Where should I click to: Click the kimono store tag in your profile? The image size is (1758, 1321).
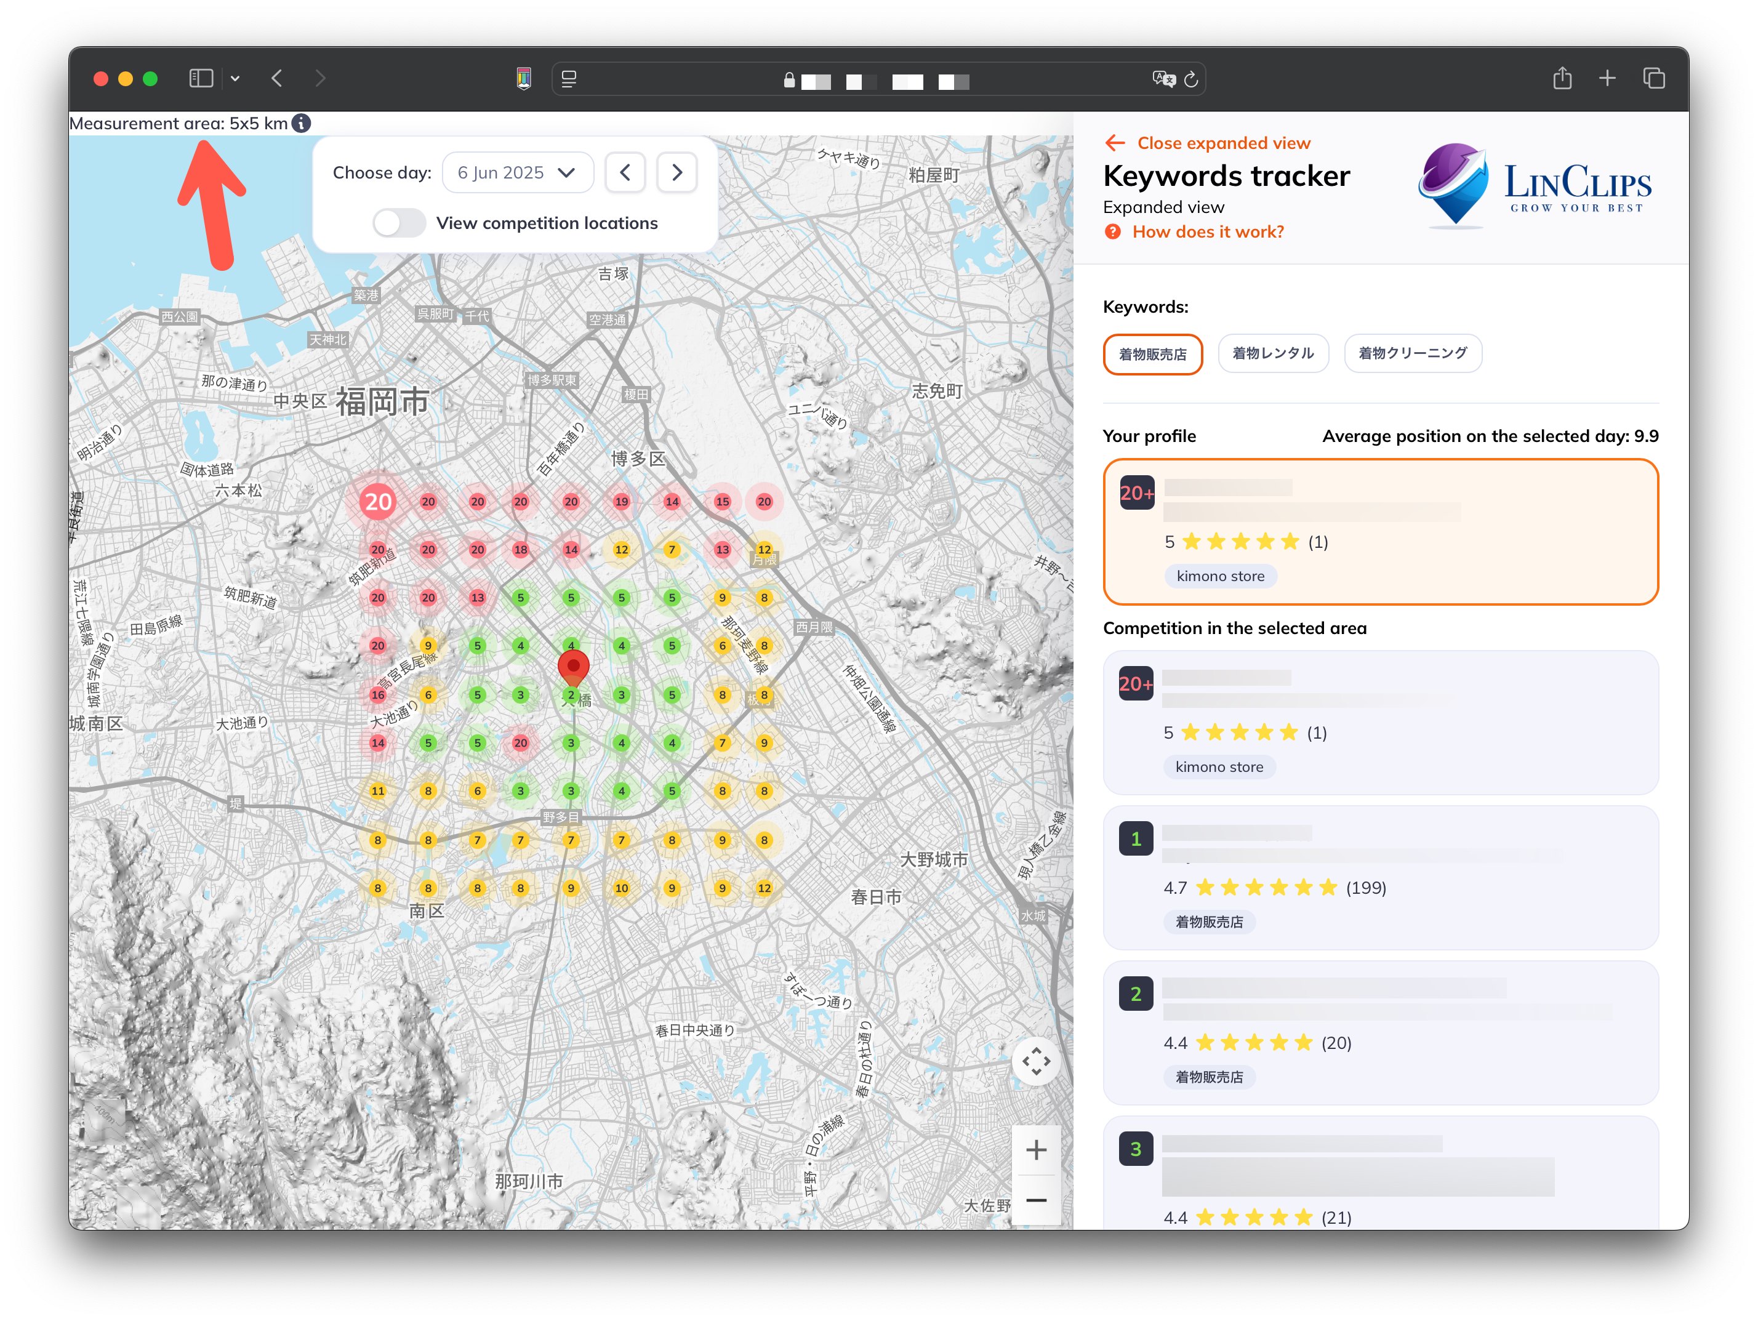[x=1220, y=576]
